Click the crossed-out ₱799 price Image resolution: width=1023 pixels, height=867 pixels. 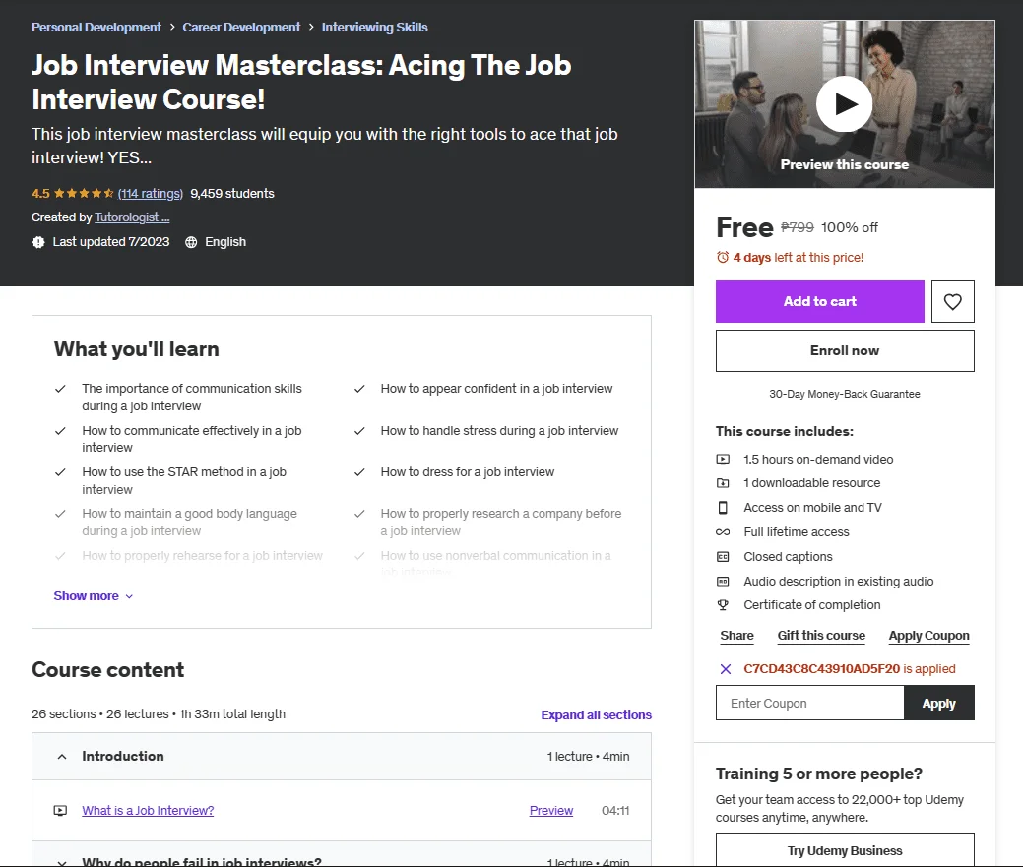pyautogui.click(x=798, y=227)
